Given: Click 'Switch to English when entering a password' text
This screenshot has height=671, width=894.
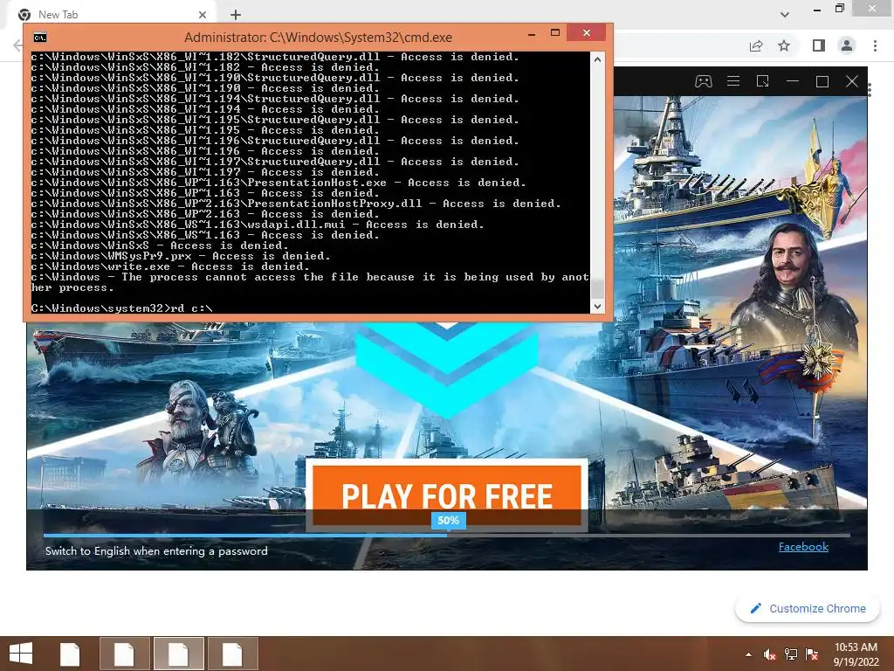Looking at the screenshot, I should 156,551.
